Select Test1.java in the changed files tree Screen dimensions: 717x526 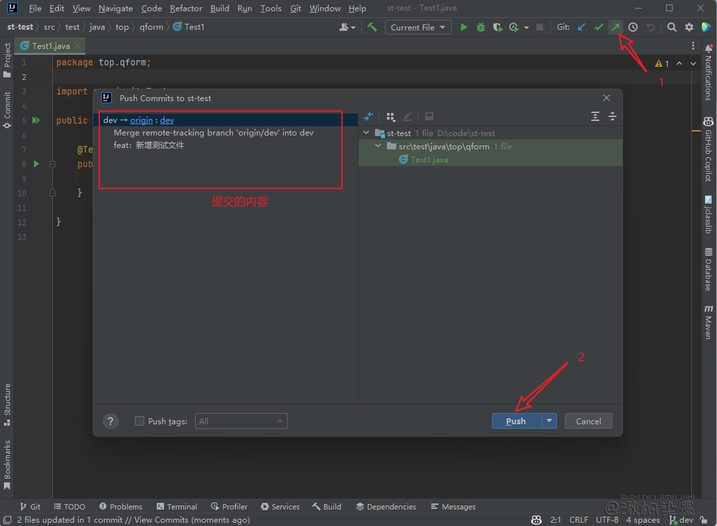[x=429, y=159]
